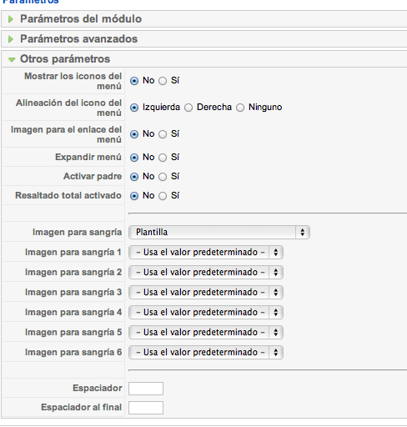Open the Imagen para sangría 1 dropdown
Screen dimensions: 407x427
(x=206, y=252)
